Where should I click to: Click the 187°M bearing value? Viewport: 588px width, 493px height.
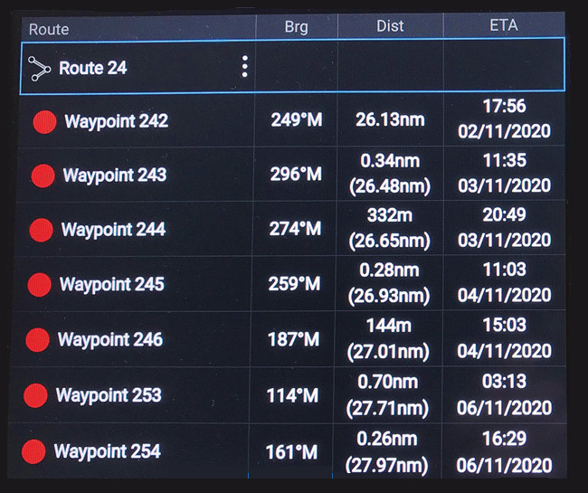[x=294, y=339]
